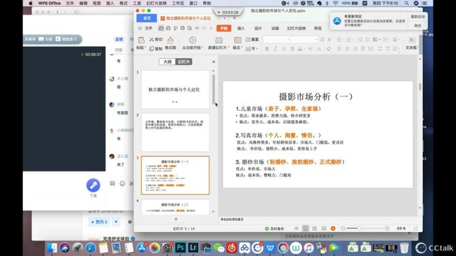This screenshot has width=456, height=256.
Task: Click the orange slideshow play icon in status bar
Action: click(x=333, y=229)
